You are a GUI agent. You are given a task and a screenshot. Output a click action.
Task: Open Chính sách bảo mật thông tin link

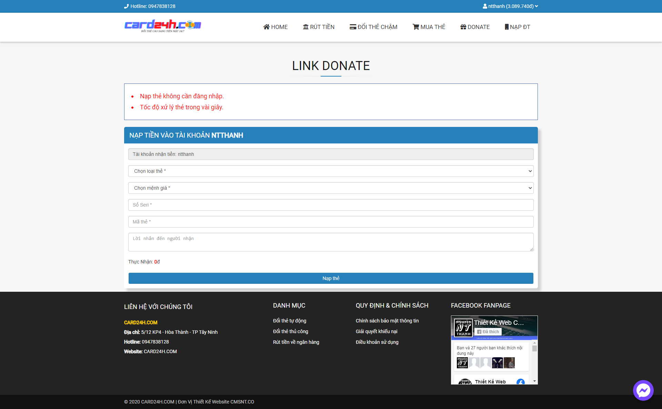click(x=387, y=321)
